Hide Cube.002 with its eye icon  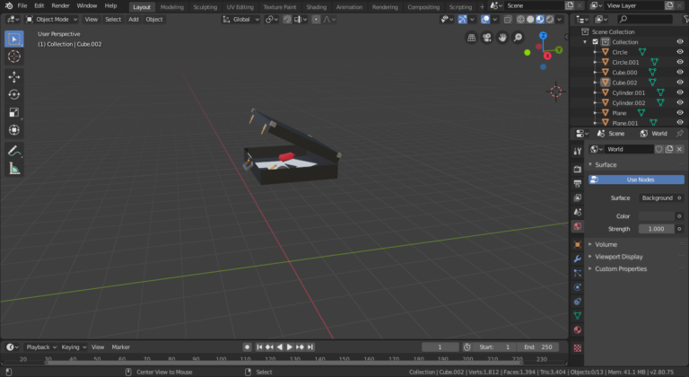679,83
